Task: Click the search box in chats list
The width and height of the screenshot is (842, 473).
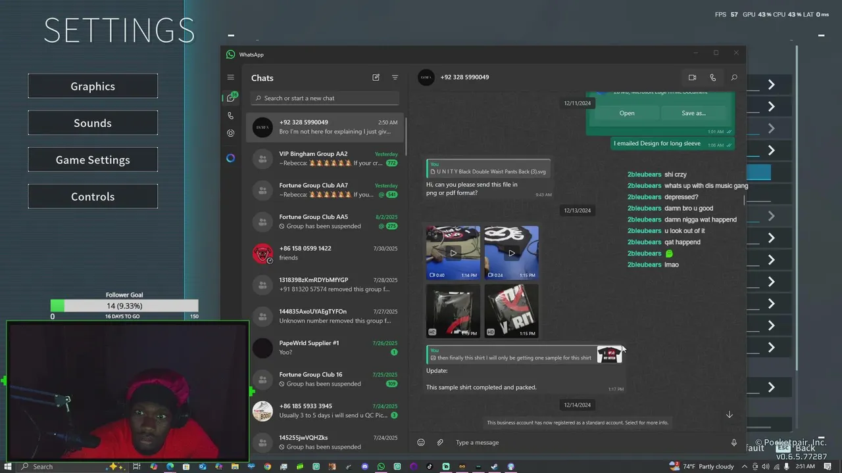Action: pos(325,98)
